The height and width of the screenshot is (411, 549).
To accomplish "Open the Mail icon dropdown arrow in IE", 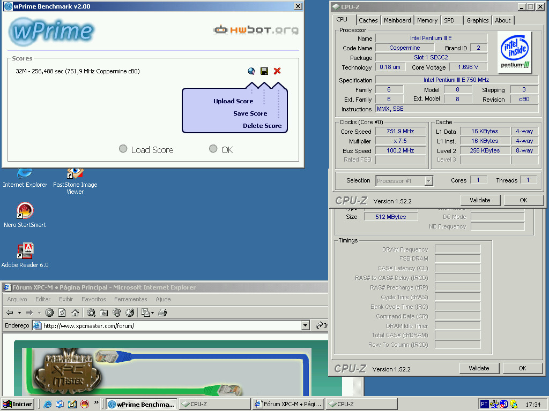I will coord(153,313).
